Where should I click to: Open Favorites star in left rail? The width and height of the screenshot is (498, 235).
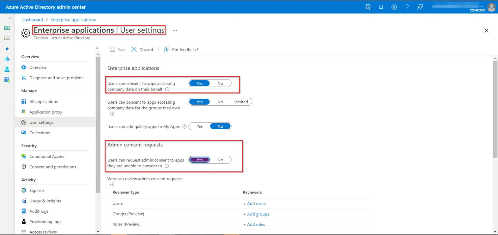(x=7, y=49)
